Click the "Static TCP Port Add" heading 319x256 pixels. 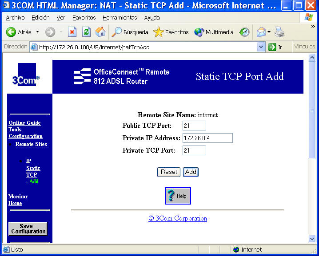pos(240,76)
